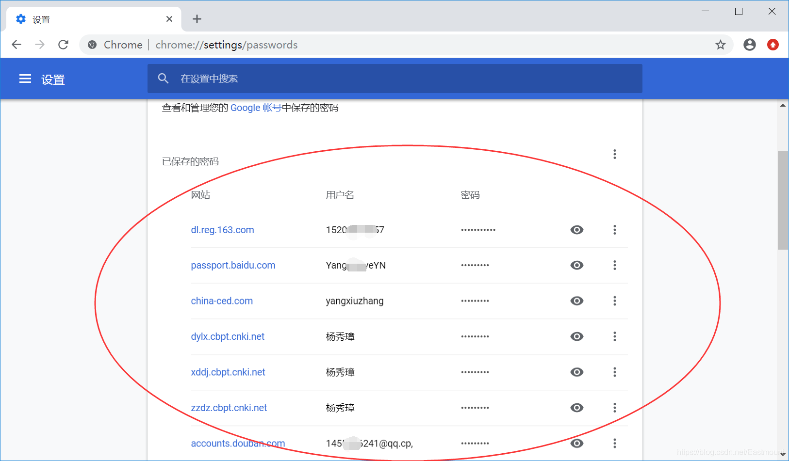Open the settings hamburger menu

tap(25, 79)
